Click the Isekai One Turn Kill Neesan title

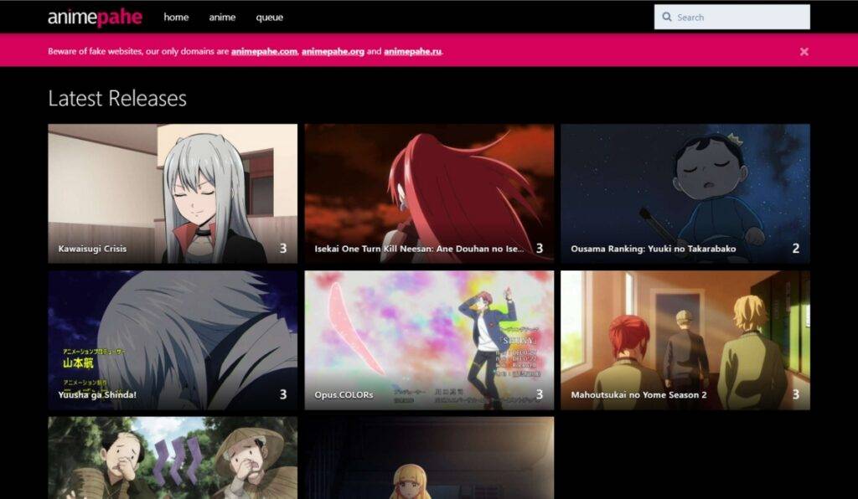[x=419, y=249]
